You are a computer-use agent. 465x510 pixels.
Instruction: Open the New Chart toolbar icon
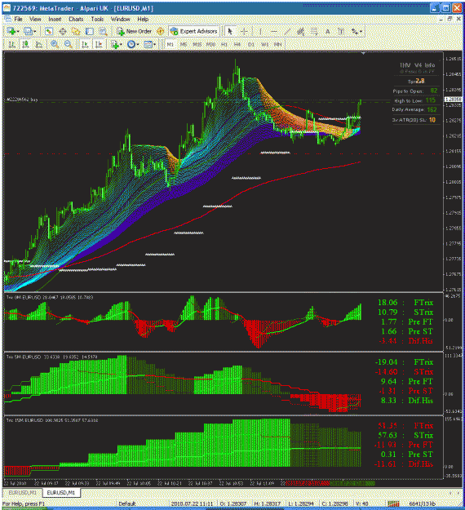coord(11,31)
